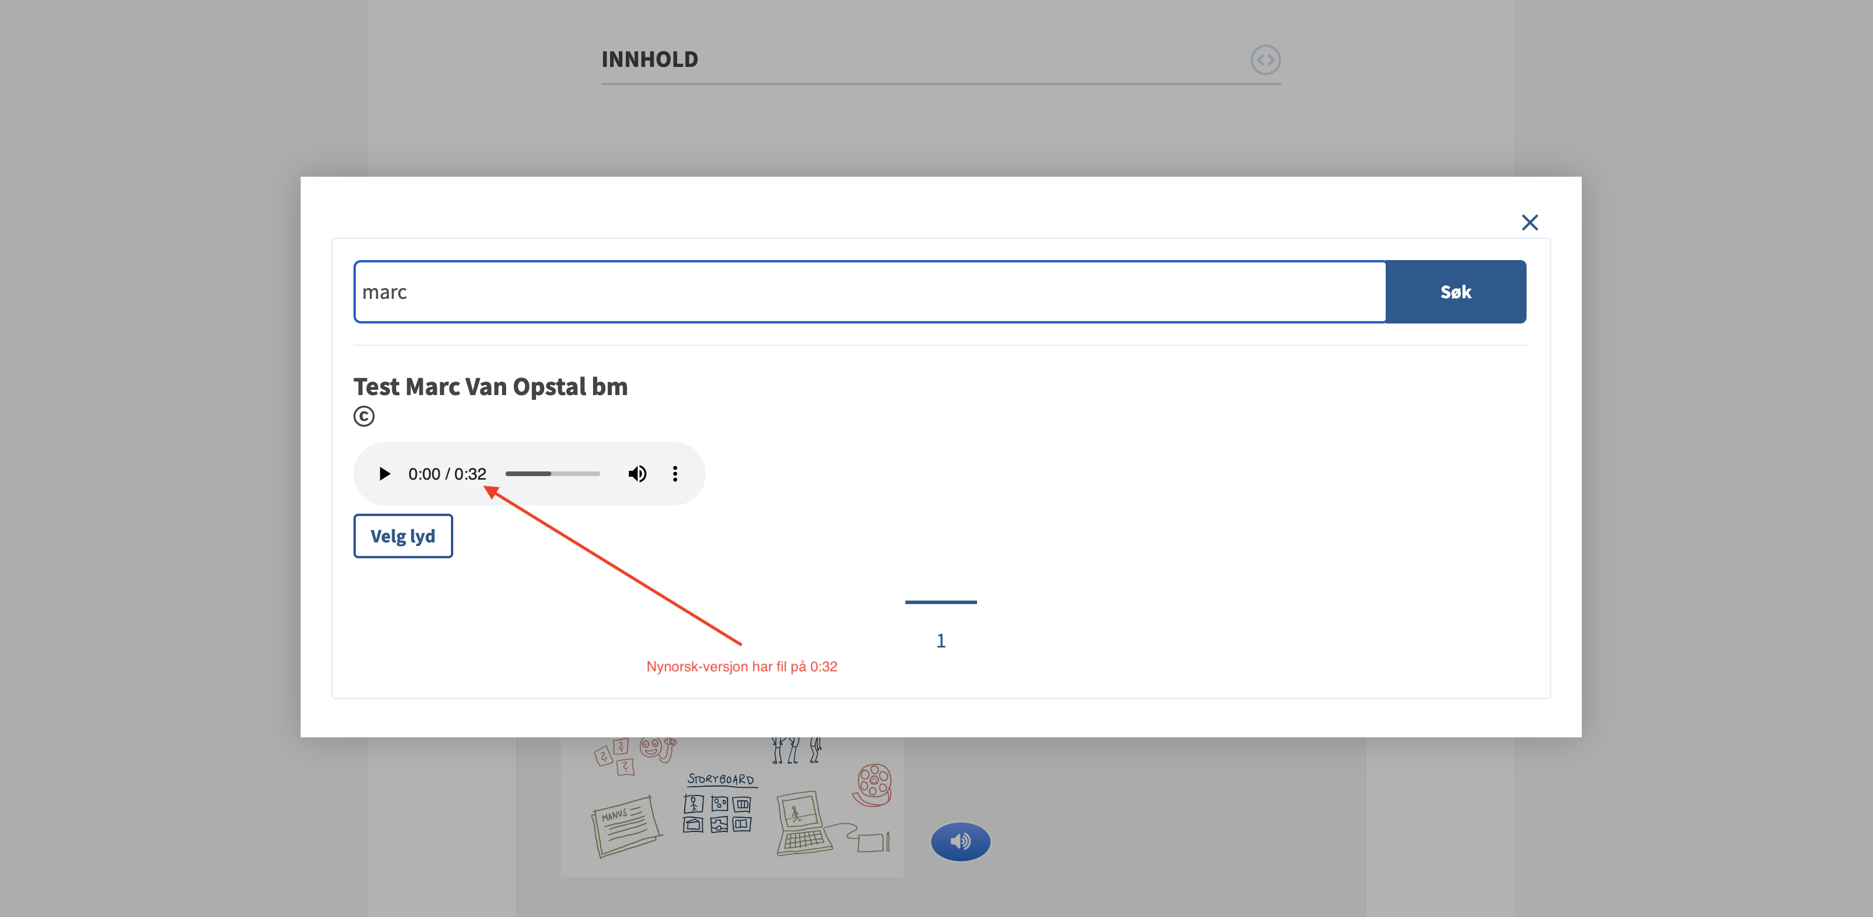
Task: Click the blue speaker button near the storyboard
Action: (960, 841)
